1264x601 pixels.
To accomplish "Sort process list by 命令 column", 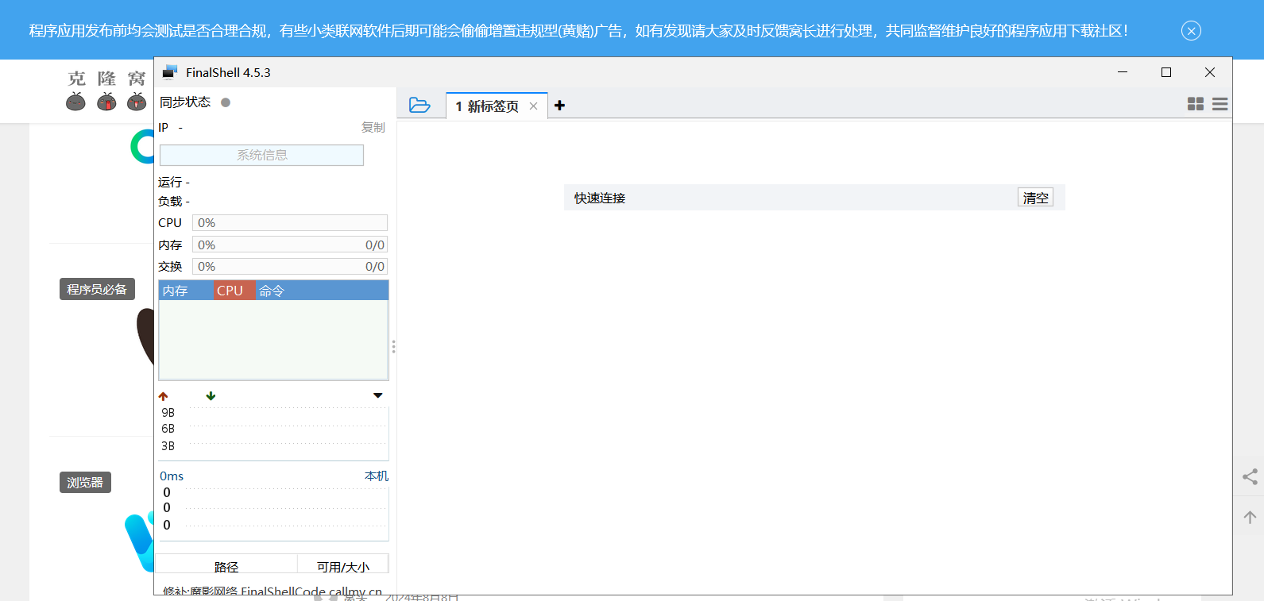I will click(x=322, y=291).
